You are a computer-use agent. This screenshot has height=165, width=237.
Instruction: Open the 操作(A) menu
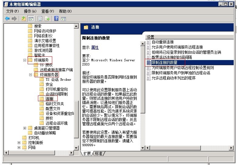(30, 11)
